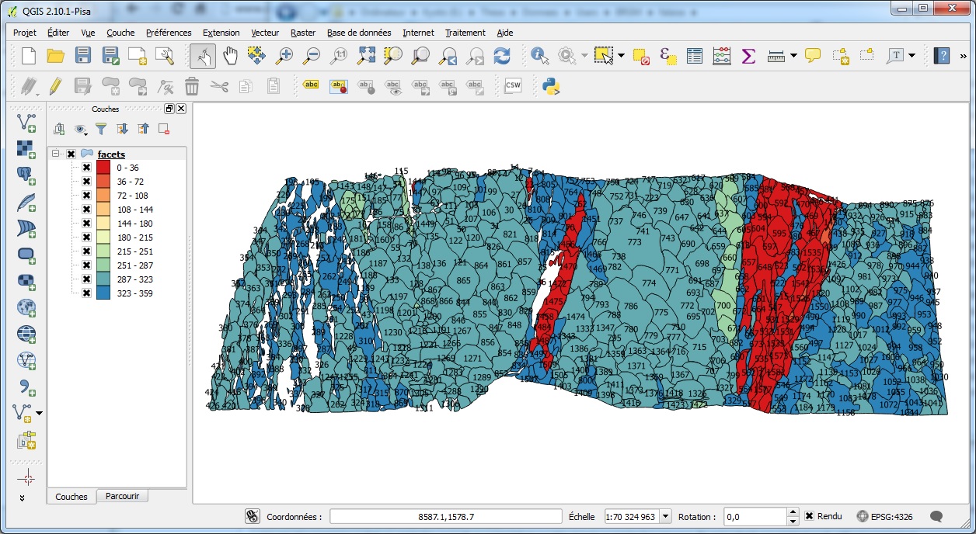
Task: Toggle visibility of the facets layer
Action: pyautogui.click(x=71, y=154)
